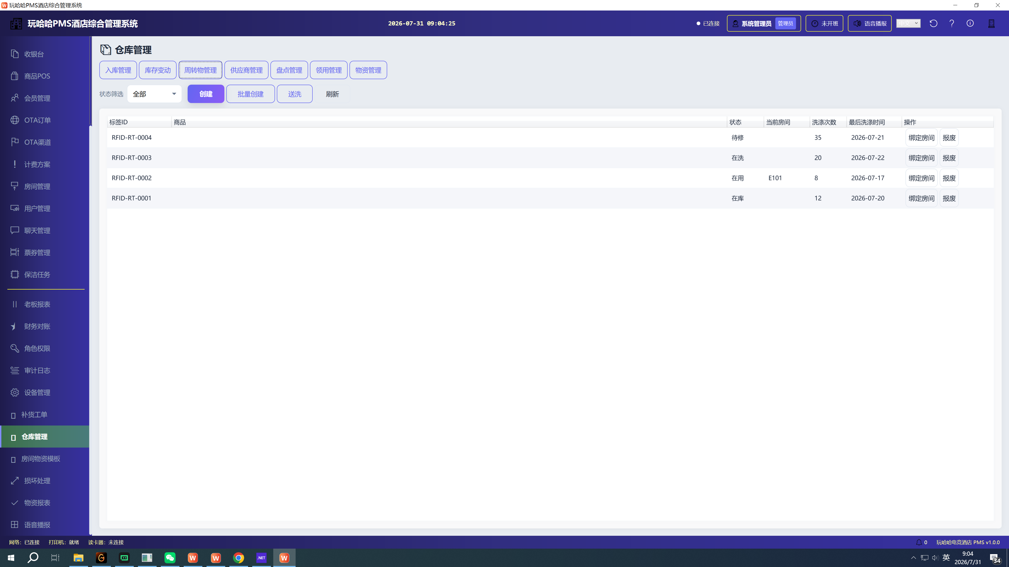Click the refresh arrow icon in header
The width and height of the screenshot is (1009, 567).
[x=933, y=23]
